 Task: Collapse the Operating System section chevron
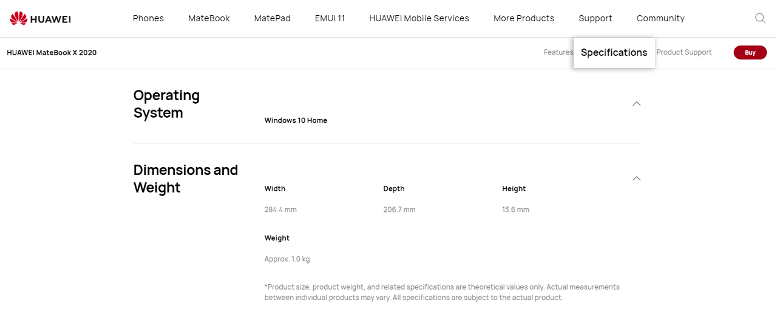(636, 104)
